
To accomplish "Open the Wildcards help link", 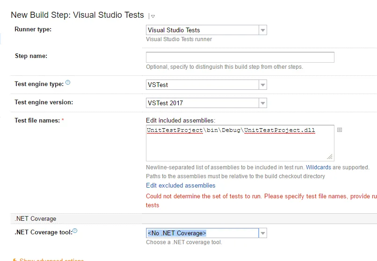I will [319, 167].
